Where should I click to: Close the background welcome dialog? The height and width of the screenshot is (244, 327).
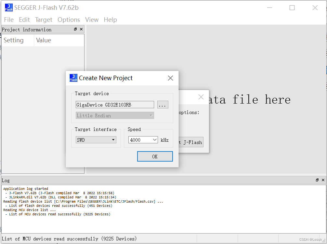(201, 97)
